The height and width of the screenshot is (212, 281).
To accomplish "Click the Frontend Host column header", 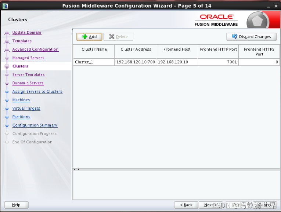I will tap(177, 51).
